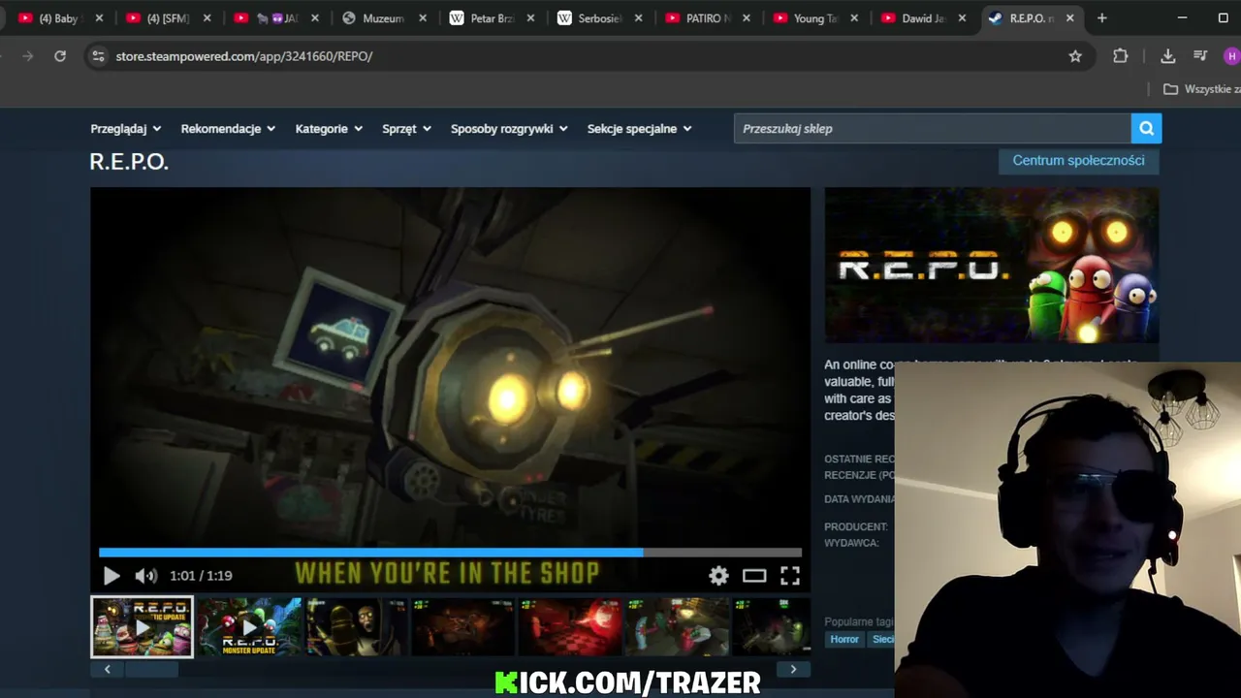Viewport: 1241px width, 698px height.
Task: Reload the Steam store page
Action: 60,56
